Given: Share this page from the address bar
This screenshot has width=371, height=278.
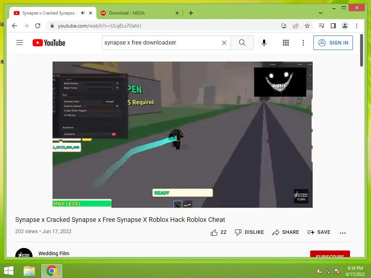Looking at the screenshot, I should (x=296, y=26).
